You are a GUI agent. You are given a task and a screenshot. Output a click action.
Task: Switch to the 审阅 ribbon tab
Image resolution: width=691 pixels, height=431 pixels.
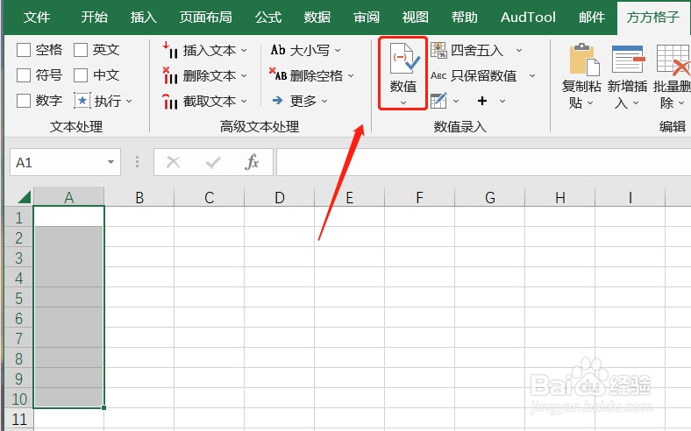click(367, 18)
